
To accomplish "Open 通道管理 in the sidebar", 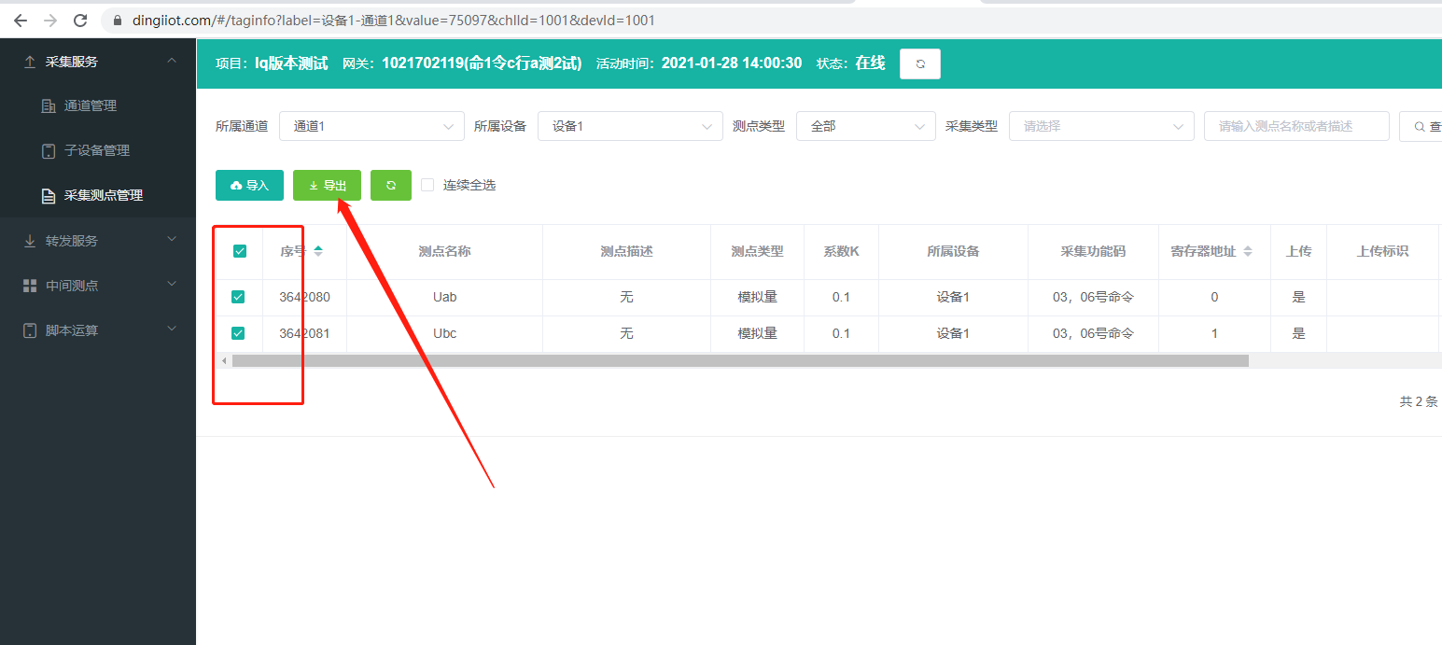I will (x=90, y=105).
